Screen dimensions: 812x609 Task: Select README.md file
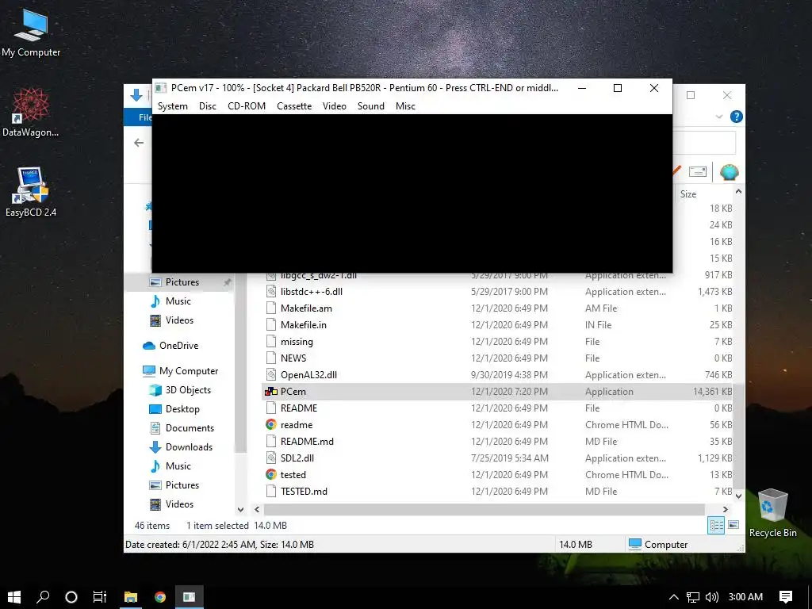(307, 442)
